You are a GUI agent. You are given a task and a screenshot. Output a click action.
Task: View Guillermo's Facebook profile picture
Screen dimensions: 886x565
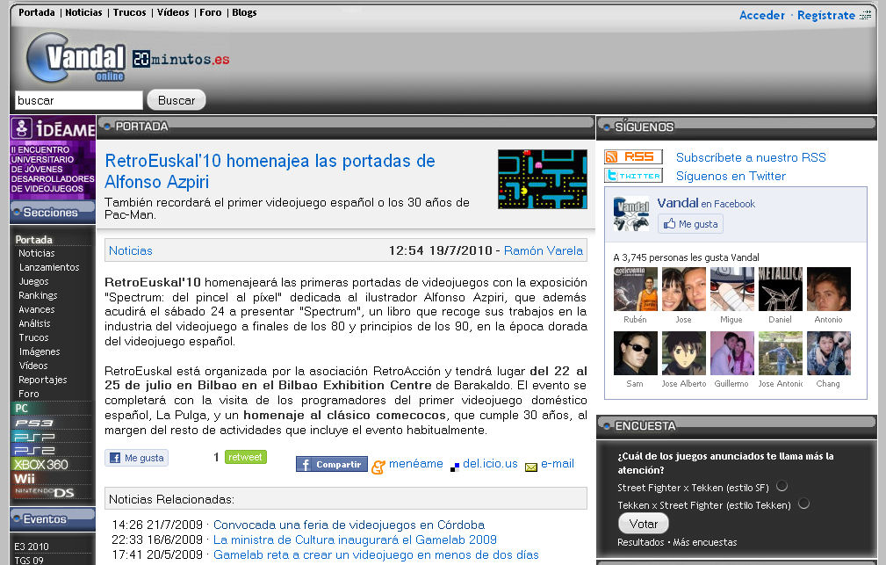click(x=731, y=353)
